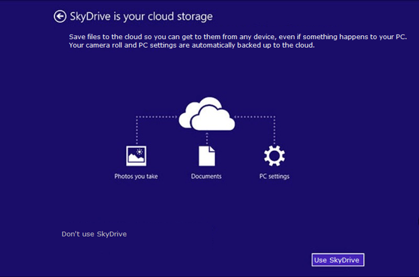Choose the Use SkyDrive button
Image resolution: width=419 pixels, height=277 pixels.
click(x=338, y=259)
